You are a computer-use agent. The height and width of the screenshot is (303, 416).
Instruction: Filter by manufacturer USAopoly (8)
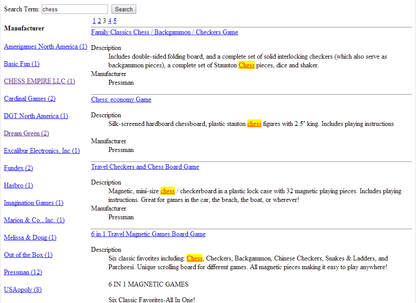[x=23, y=290]
